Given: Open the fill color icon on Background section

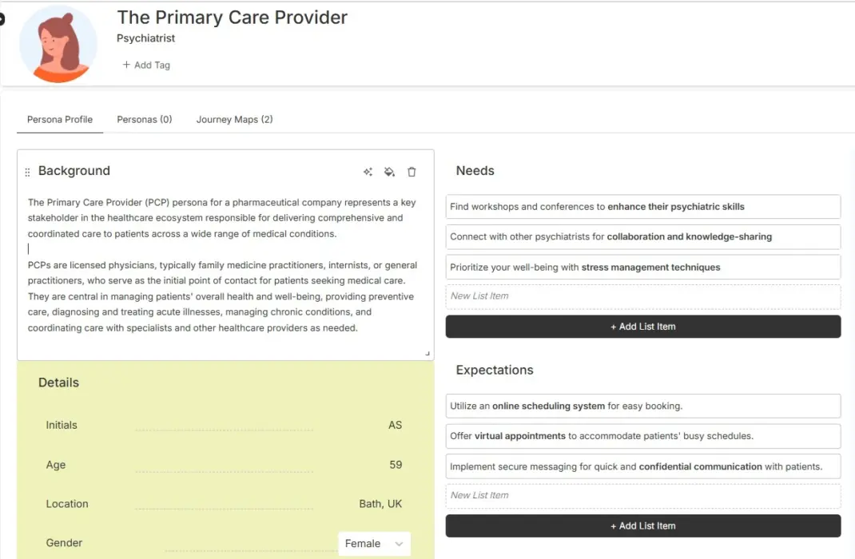Looking at the screenshot, I should click(x=389, y=172).
